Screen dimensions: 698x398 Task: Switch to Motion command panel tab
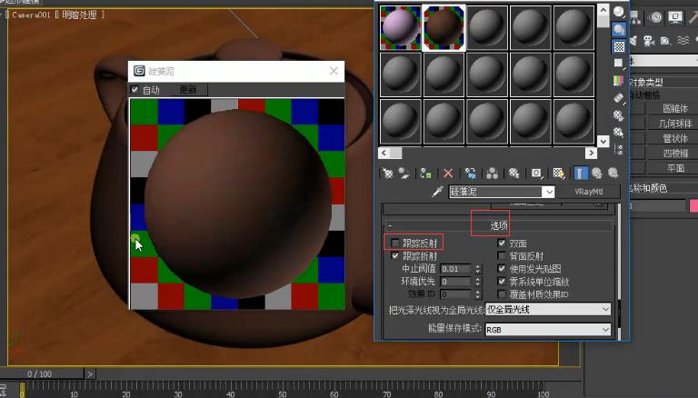[x=655, y=17]
